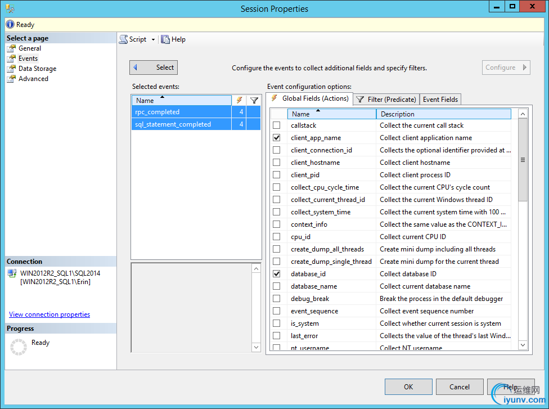Enable the cpu_id checkbox

pos(277,237)
